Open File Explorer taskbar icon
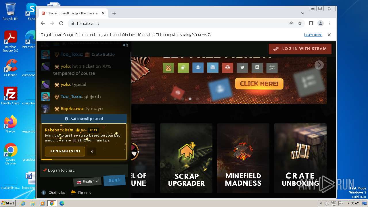This screenshot has height=207, width=368. pyautogui.click(x=32, y=203)
